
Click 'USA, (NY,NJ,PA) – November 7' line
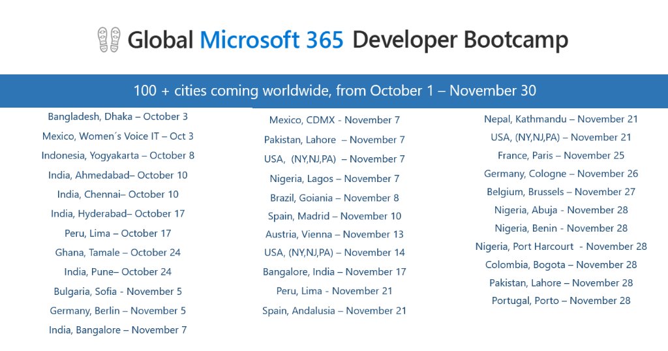click(335, 159)
